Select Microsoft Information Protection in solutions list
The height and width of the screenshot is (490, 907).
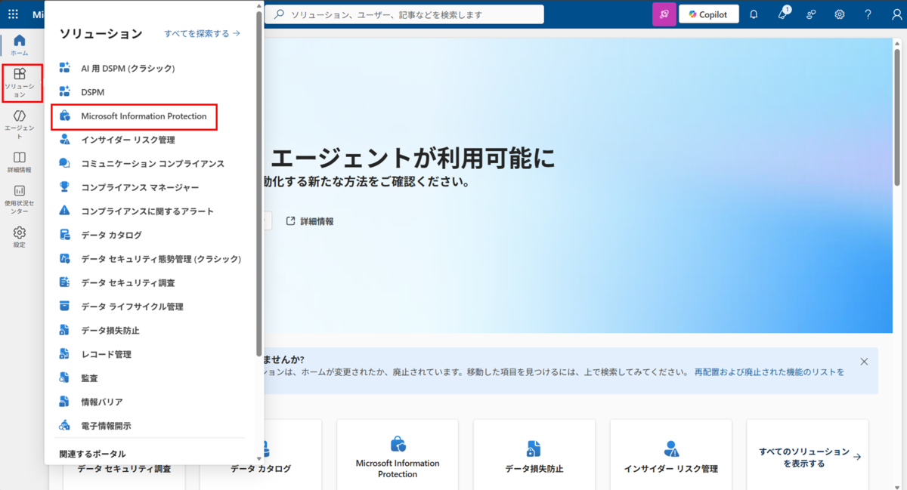click(x=144, y=116)
